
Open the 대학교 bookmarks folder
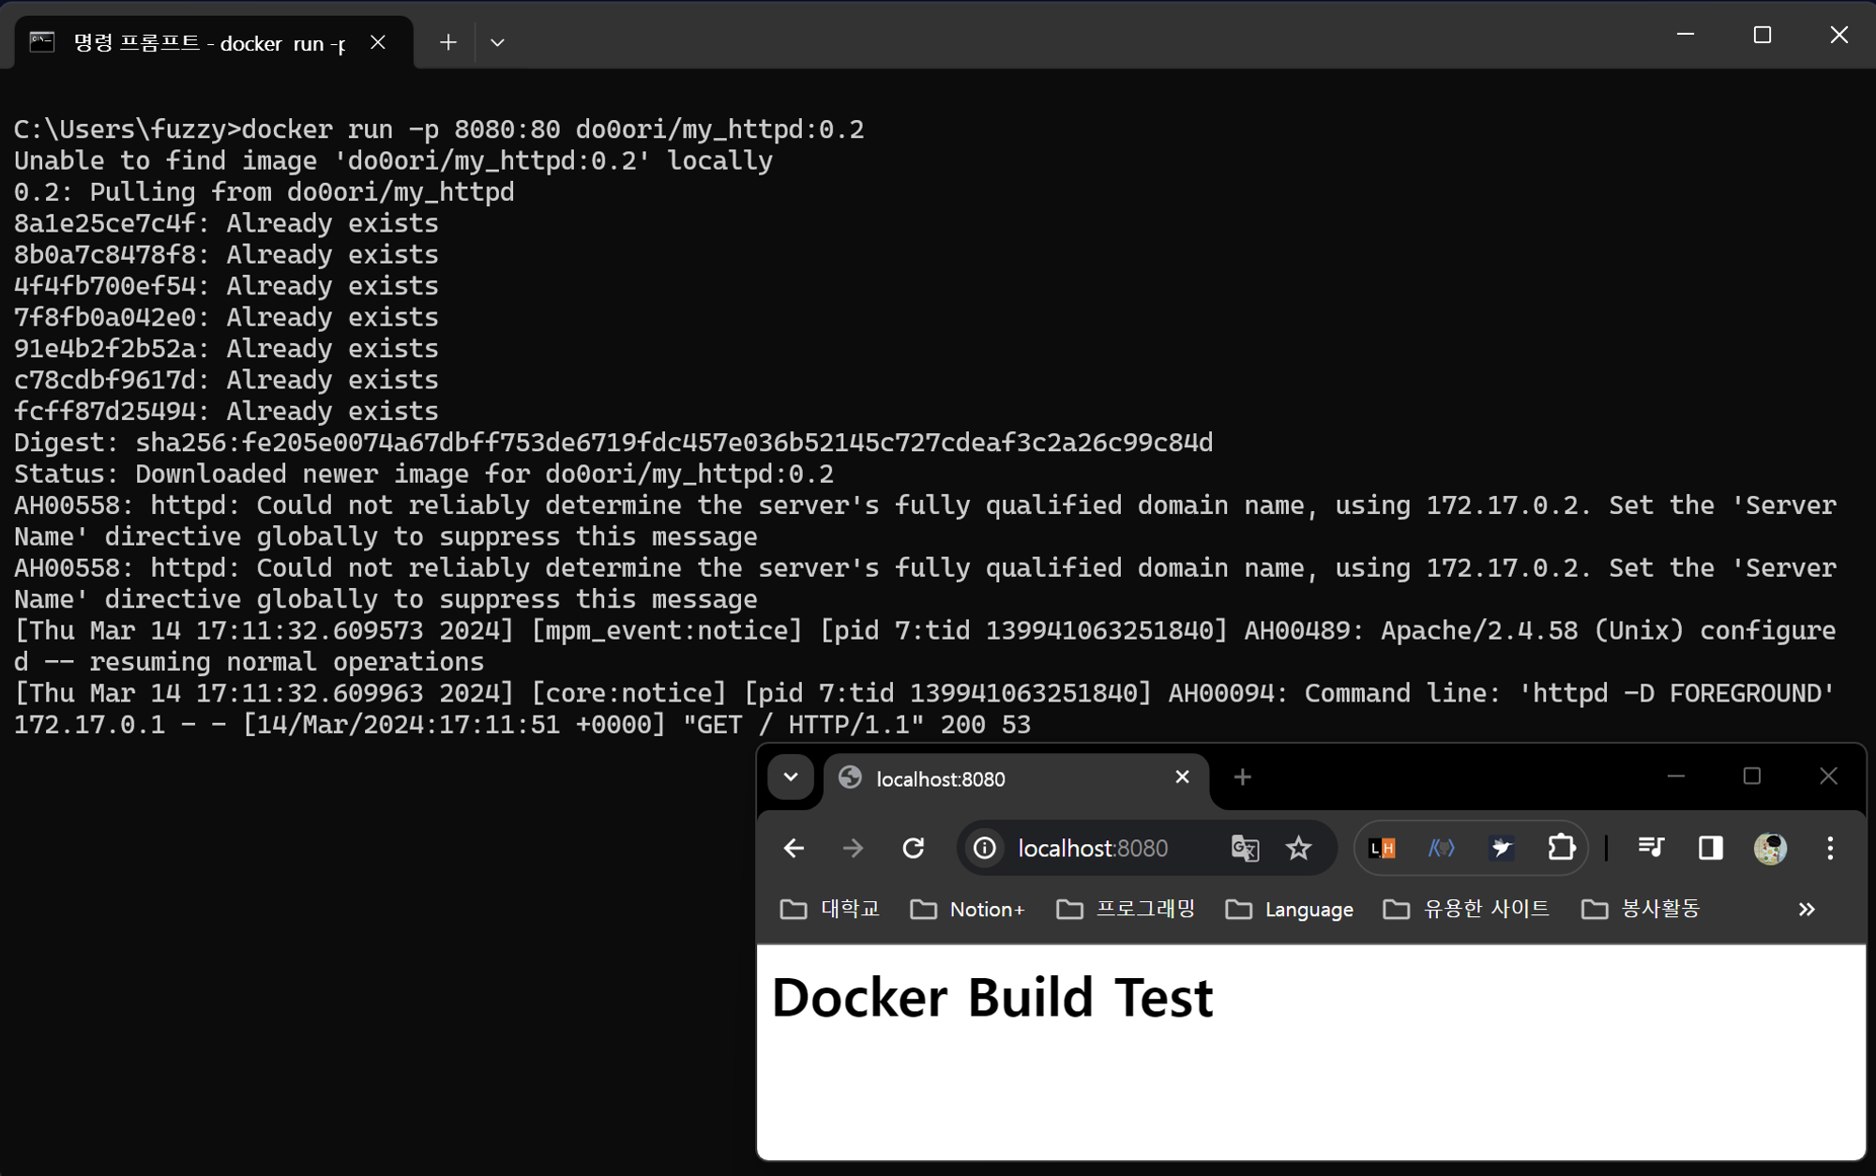point(830,909)
